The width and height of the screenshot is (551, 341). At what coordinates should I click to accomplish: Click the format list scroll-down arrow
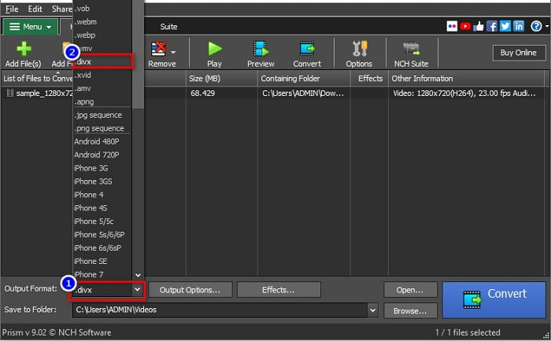138,275
